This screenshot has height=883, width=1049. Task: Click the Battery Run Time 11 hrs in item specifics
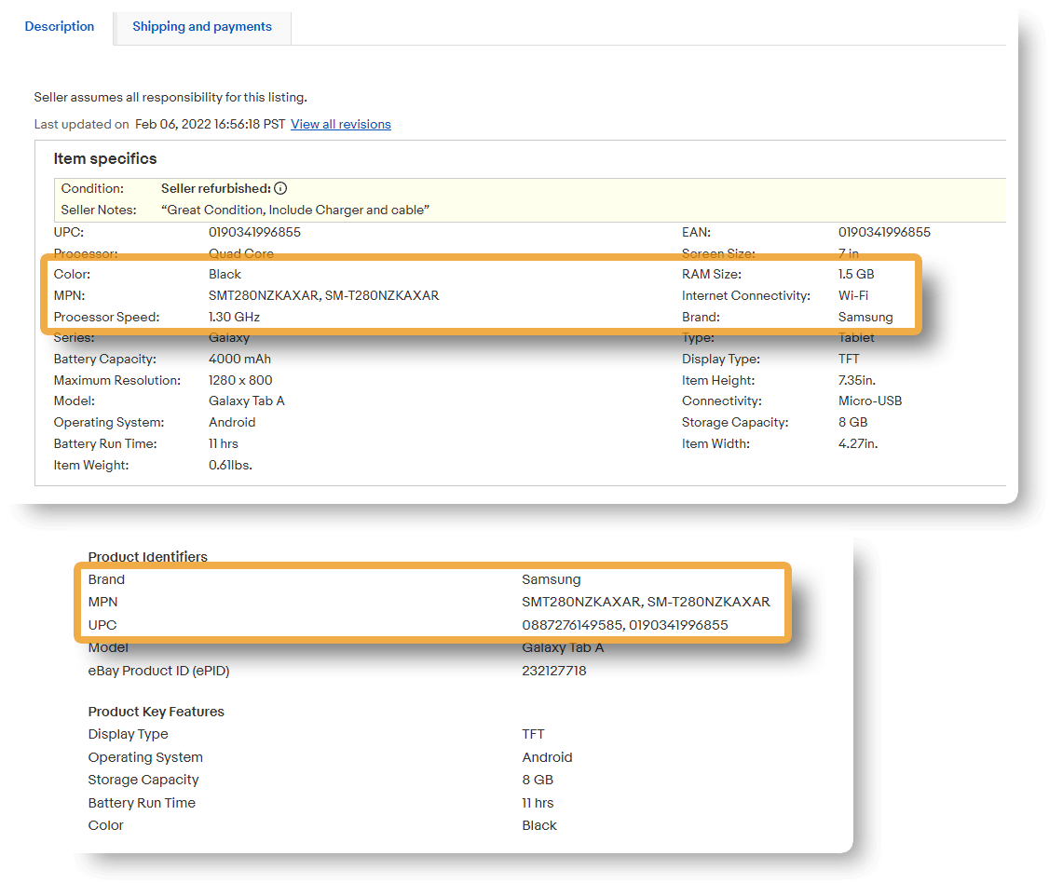click(223, 444)
